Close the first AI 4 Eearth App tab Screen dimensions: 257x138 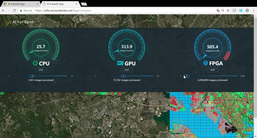pyautogui.click(x=38, y=4)
